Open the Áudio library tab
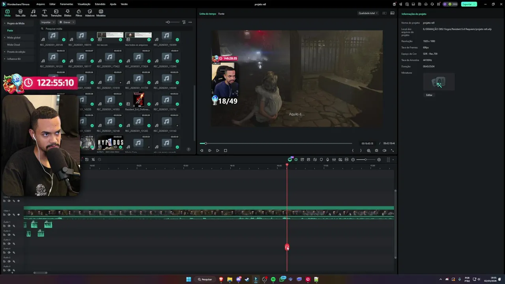The image size is (505, 284). click(33, 13)
